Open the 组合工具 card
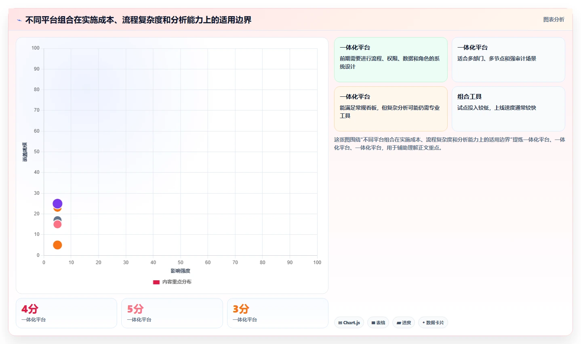The height and width of the screenshot is (344, 581). pyautogui.click(x=508, y=109)
